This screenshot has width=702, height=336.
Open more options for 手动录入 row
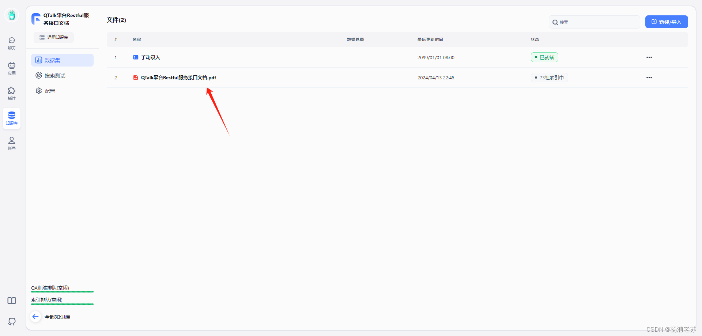[649, 57]
